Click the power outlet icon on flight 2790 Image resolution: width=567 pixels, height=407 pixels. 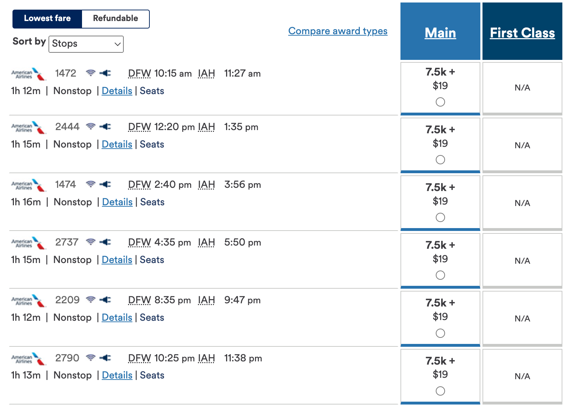106,358
